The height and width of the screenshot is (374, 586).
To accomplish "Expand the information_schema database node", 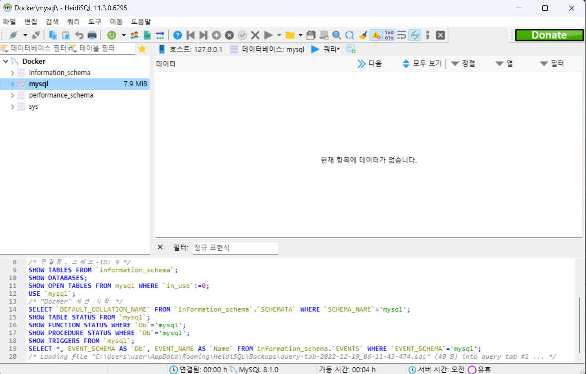I will pos(13,72).
